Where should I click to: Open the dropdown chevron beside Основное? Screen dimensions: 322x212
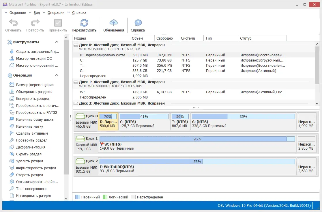pos(6,12)
